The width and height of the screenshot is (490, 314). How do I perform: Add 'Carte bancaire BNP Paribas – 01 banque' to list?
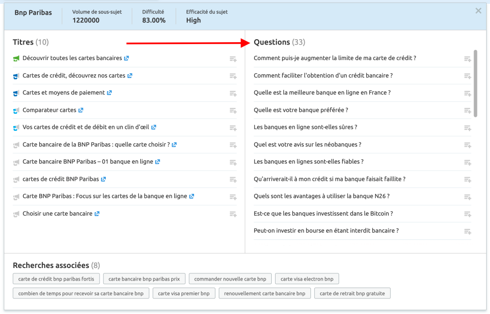pyautogui.click(x=233, y=163)
